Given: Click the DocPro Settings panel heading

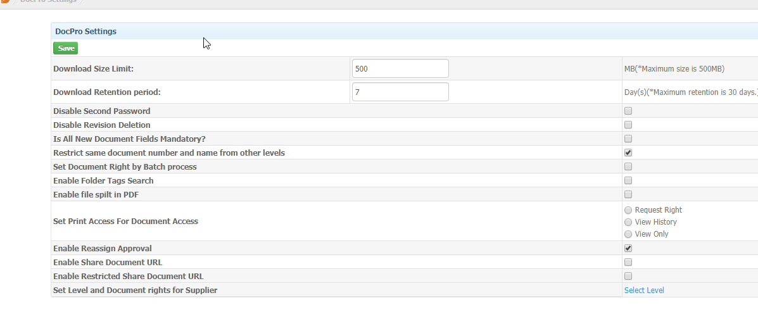Looking at the screenshot, I should pyautogui.click(x=85, y=32).
